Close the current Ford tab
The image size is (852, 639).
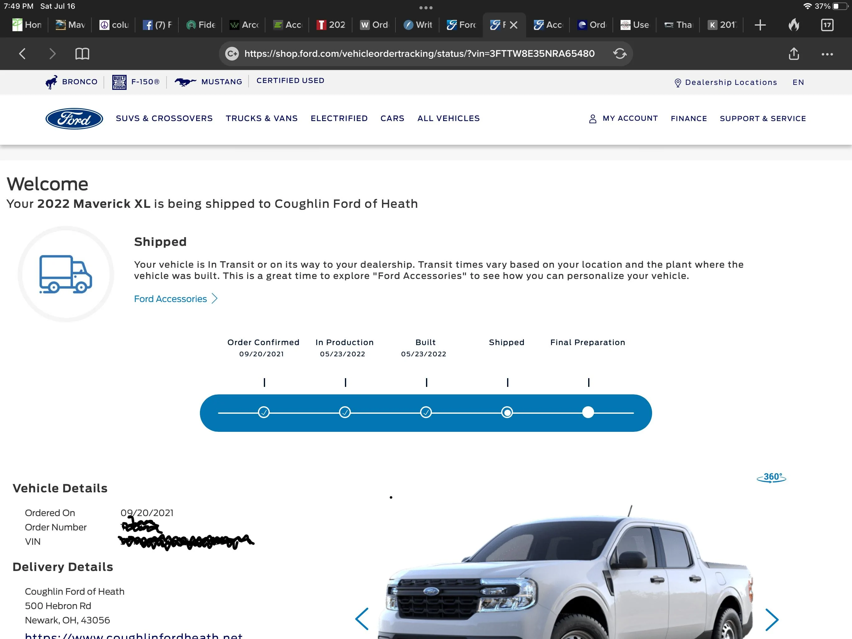513,25
